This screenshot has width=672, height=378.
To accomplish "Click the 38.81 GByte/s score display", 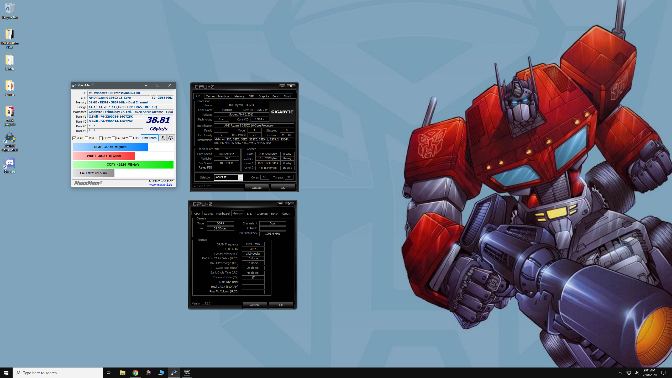I will point(159,123).
